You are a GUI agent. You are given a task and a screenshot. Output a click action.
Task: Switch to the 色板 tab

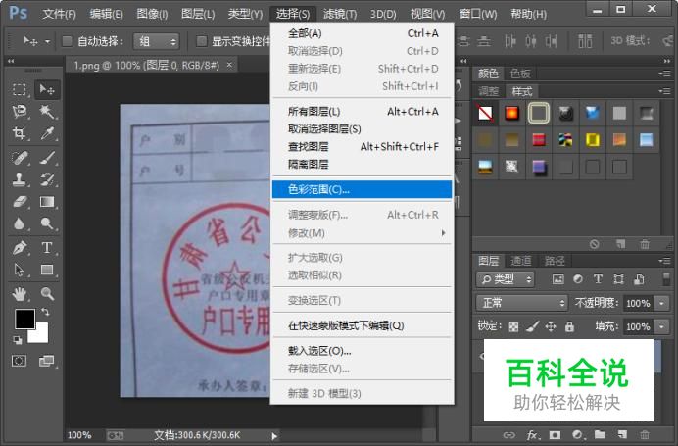pyautogui.click(x=520, y=74)
